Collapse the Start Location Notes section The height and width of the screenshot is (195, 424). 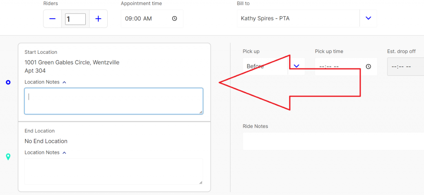[64, 82]
